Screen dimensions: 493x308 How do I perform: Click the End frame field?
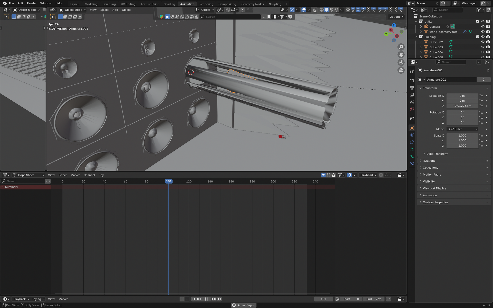tap(374, 299)
